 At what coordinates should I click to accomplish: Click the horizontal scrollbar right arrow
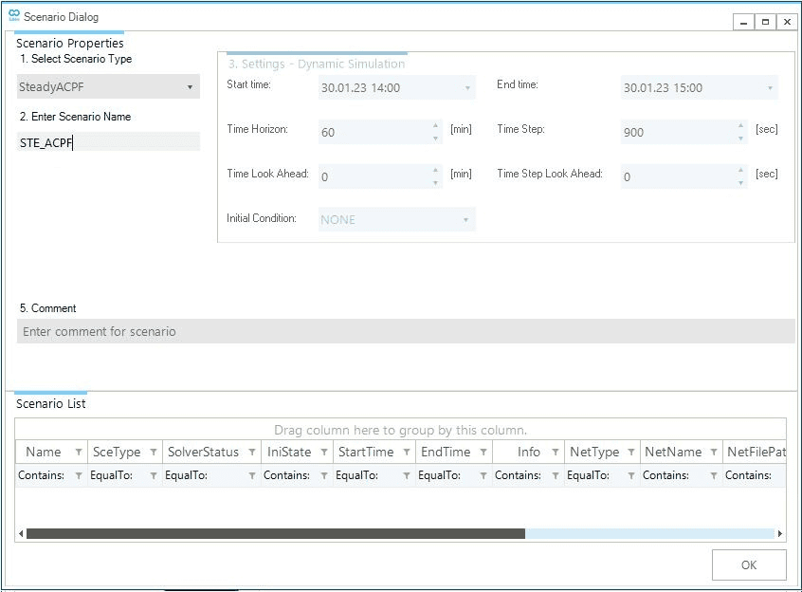point(780,534)
